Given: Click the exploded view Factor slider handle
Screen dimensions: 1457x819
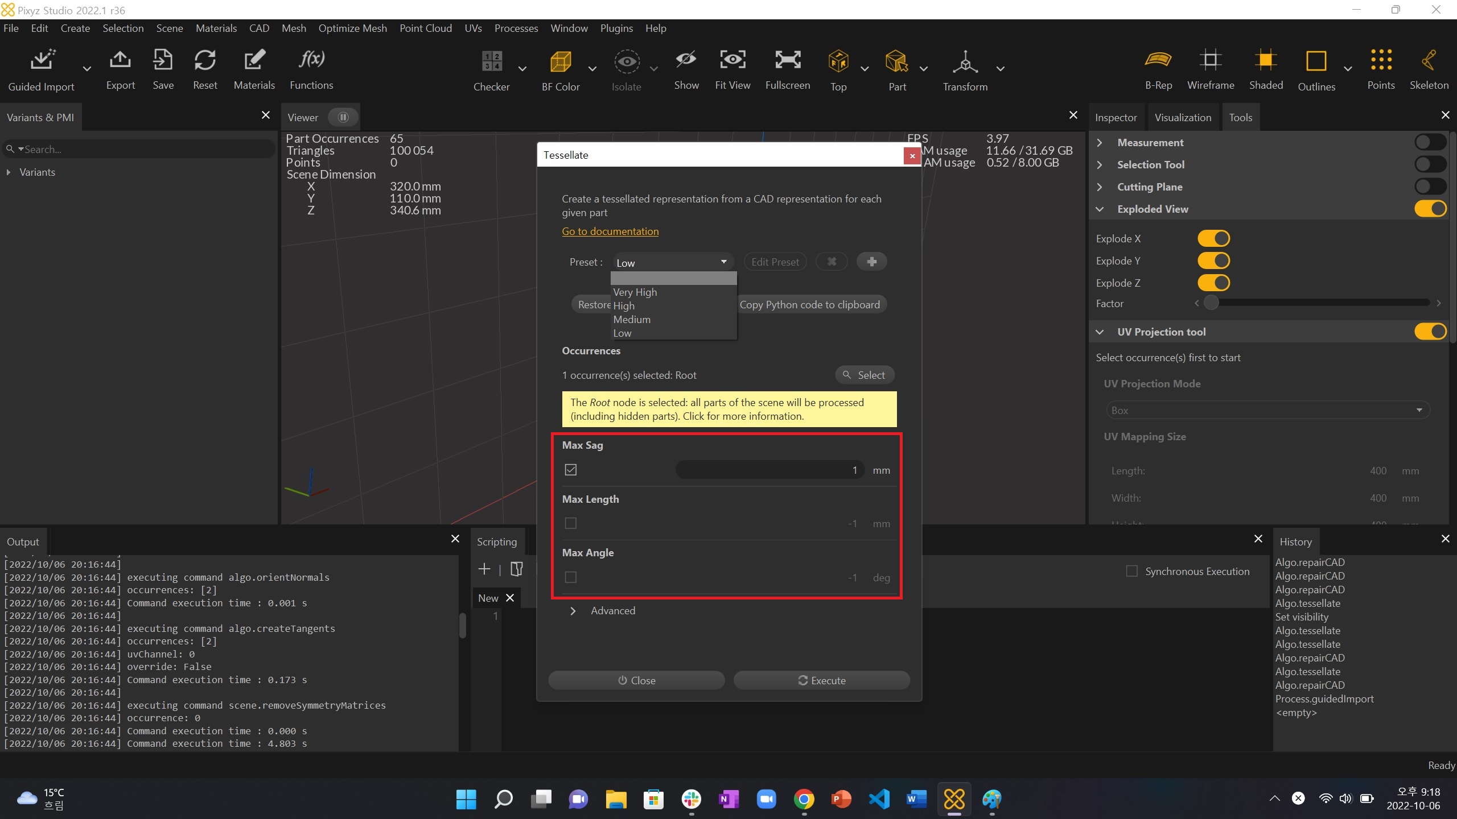Looking at the screenshot, I should click(1211, 303).
